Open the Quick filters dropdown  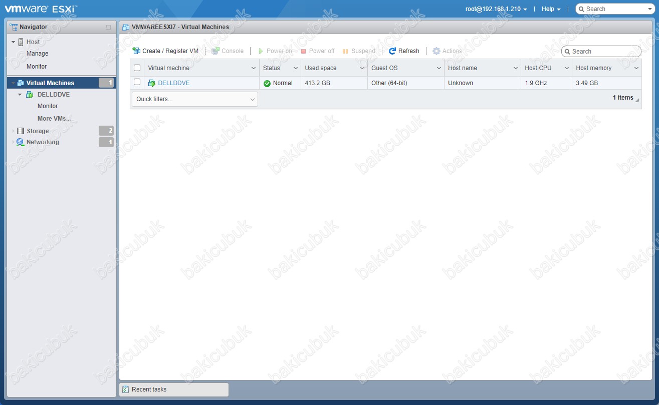click(x=194, y=99)
